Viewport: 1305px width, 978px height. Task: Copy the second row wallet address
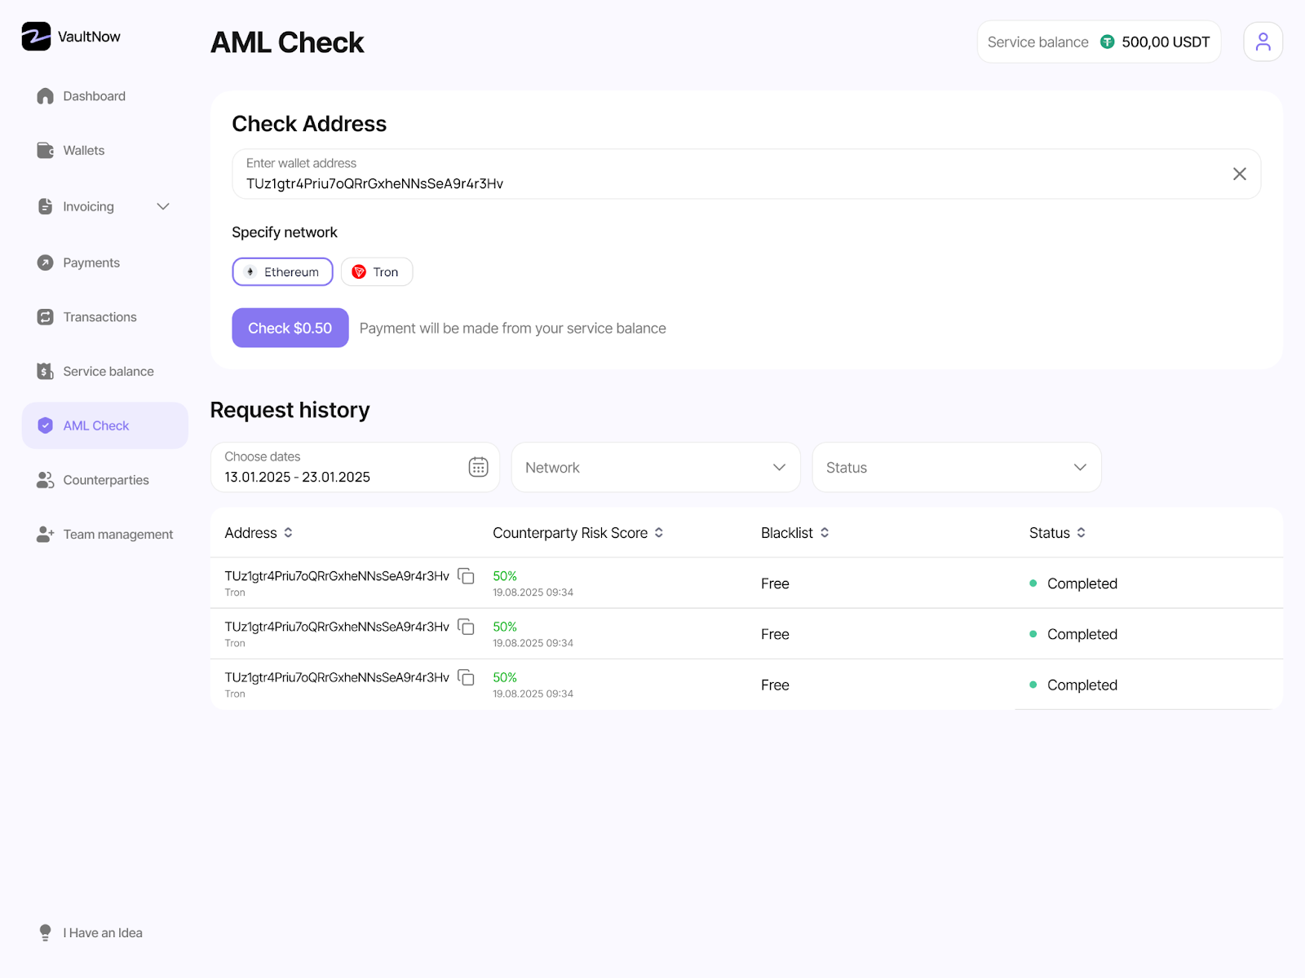[x=466, y=627]
